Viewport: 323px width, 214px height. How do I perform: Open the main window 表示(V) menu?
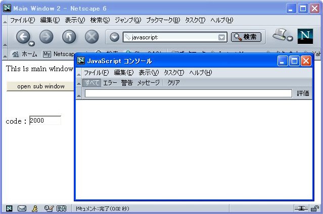point(75,20)
